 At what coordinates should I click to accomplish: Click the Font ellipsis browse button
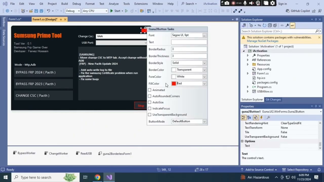point(204,35)
